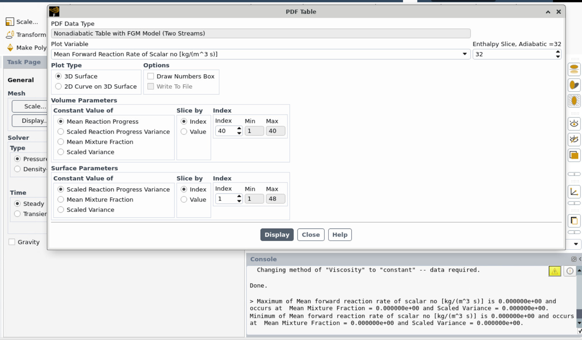Select 3D Surface plot type
The image size is (582, 340).
pyautogui.click(x=58, y=76)
